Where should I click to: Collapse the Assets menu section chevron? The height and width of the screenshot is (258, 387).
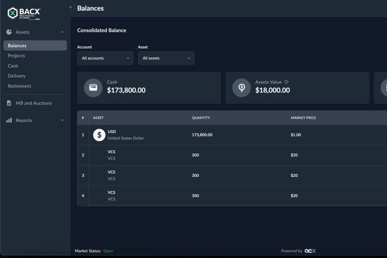tap(62, 32)
